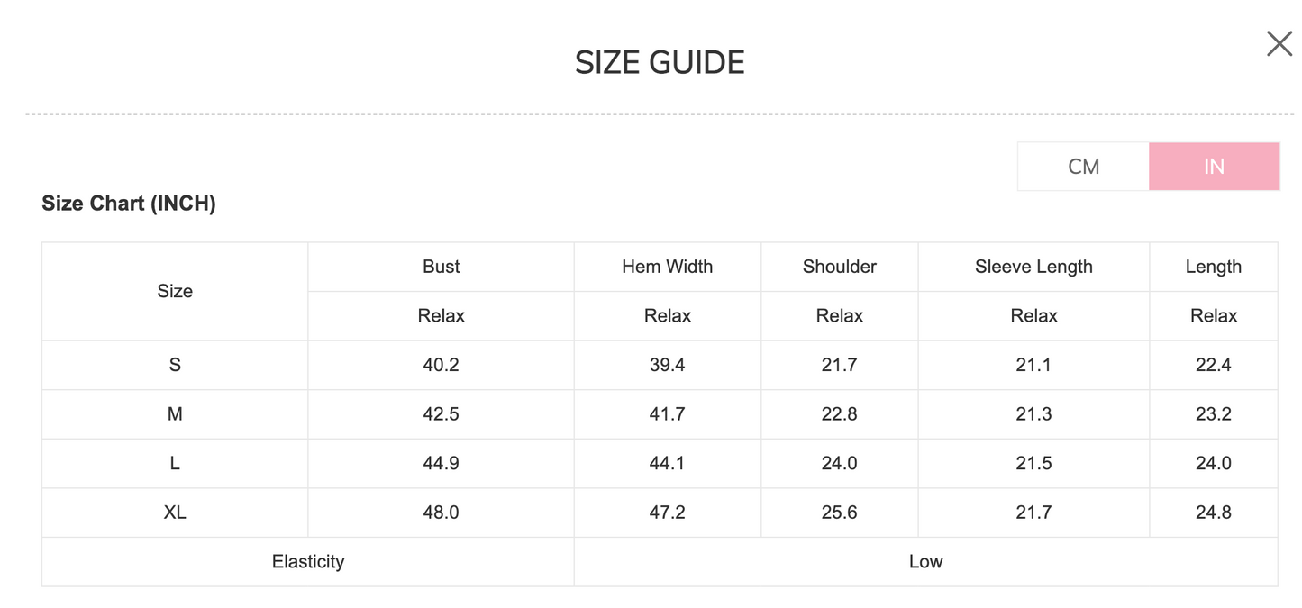This screenshot has height=608, width=1302.
Task: Select the IN unit toggle
Action: coord(1214,167)
